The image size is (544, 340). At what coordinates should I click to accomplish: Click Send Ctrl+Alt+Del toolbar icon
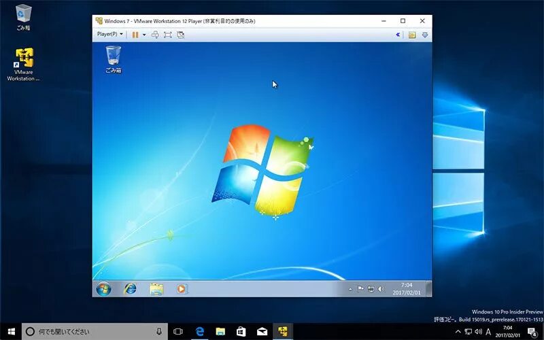pos(156,35)
